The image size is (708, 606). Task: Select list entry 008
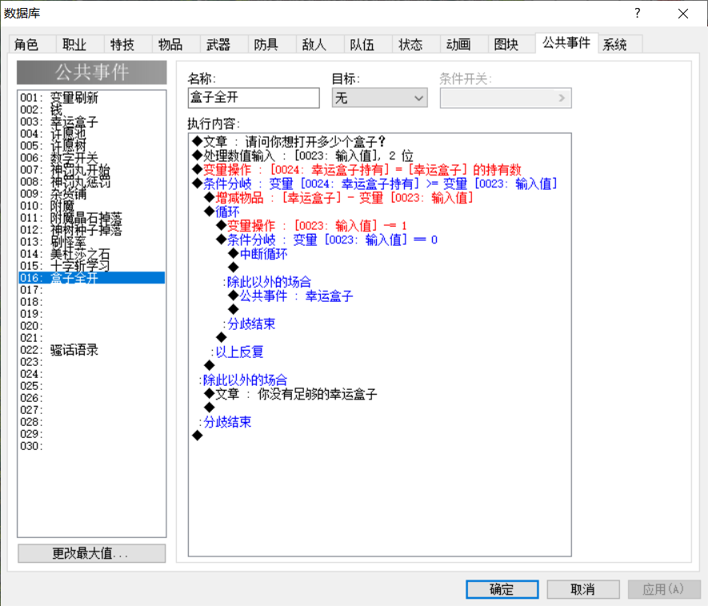pos(92,182)
